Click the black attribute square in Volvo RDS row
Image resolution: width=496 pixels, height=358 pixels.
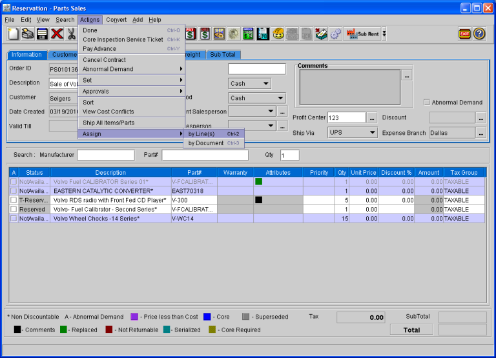click(x=259, y=200)
